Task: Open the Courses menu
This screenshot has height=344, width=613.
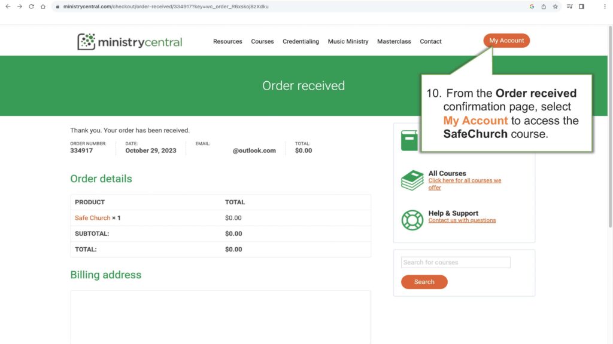Action: tap(262, 41)
